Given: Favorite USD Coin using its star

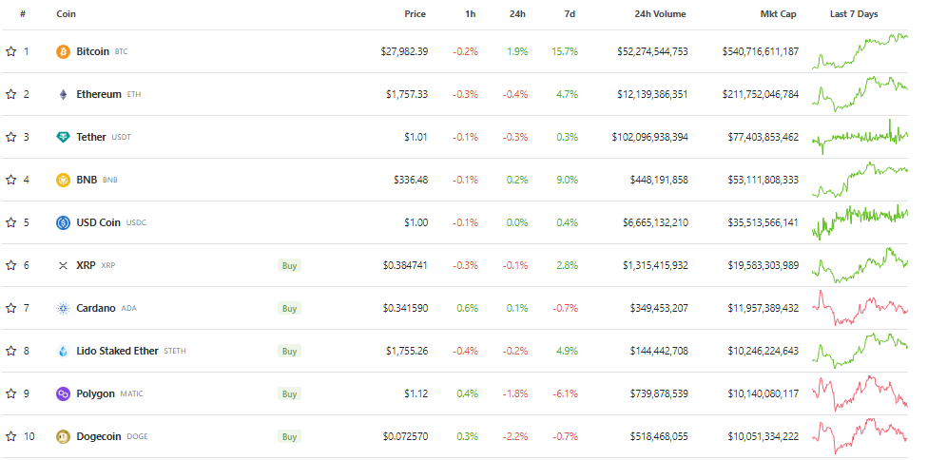Looking at the screenshot, I should point(10,222).
